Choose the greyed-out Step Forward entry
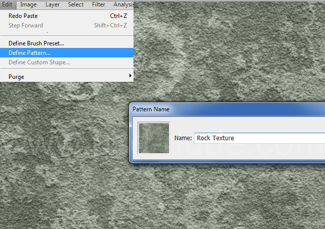Image resolution: width=325 pixels, height=229 pixels. (66, 25)
